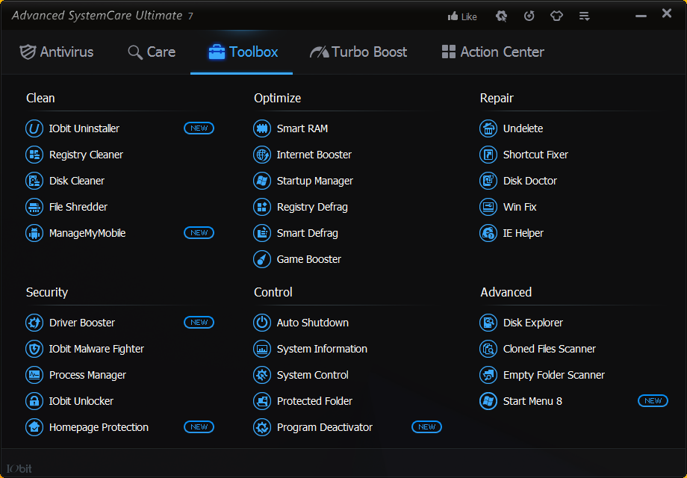Open the Undelete tool icon

(x=488, y=128)
